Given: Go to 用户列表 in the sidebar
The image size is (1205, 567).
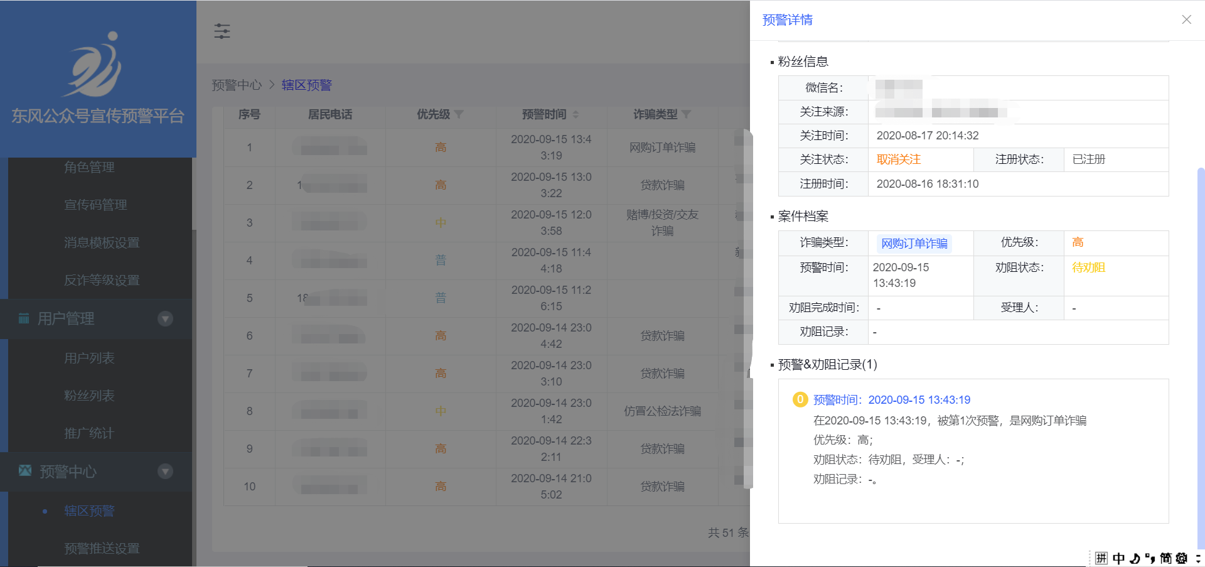Looking at the screenshot, I should coord(89,358).
